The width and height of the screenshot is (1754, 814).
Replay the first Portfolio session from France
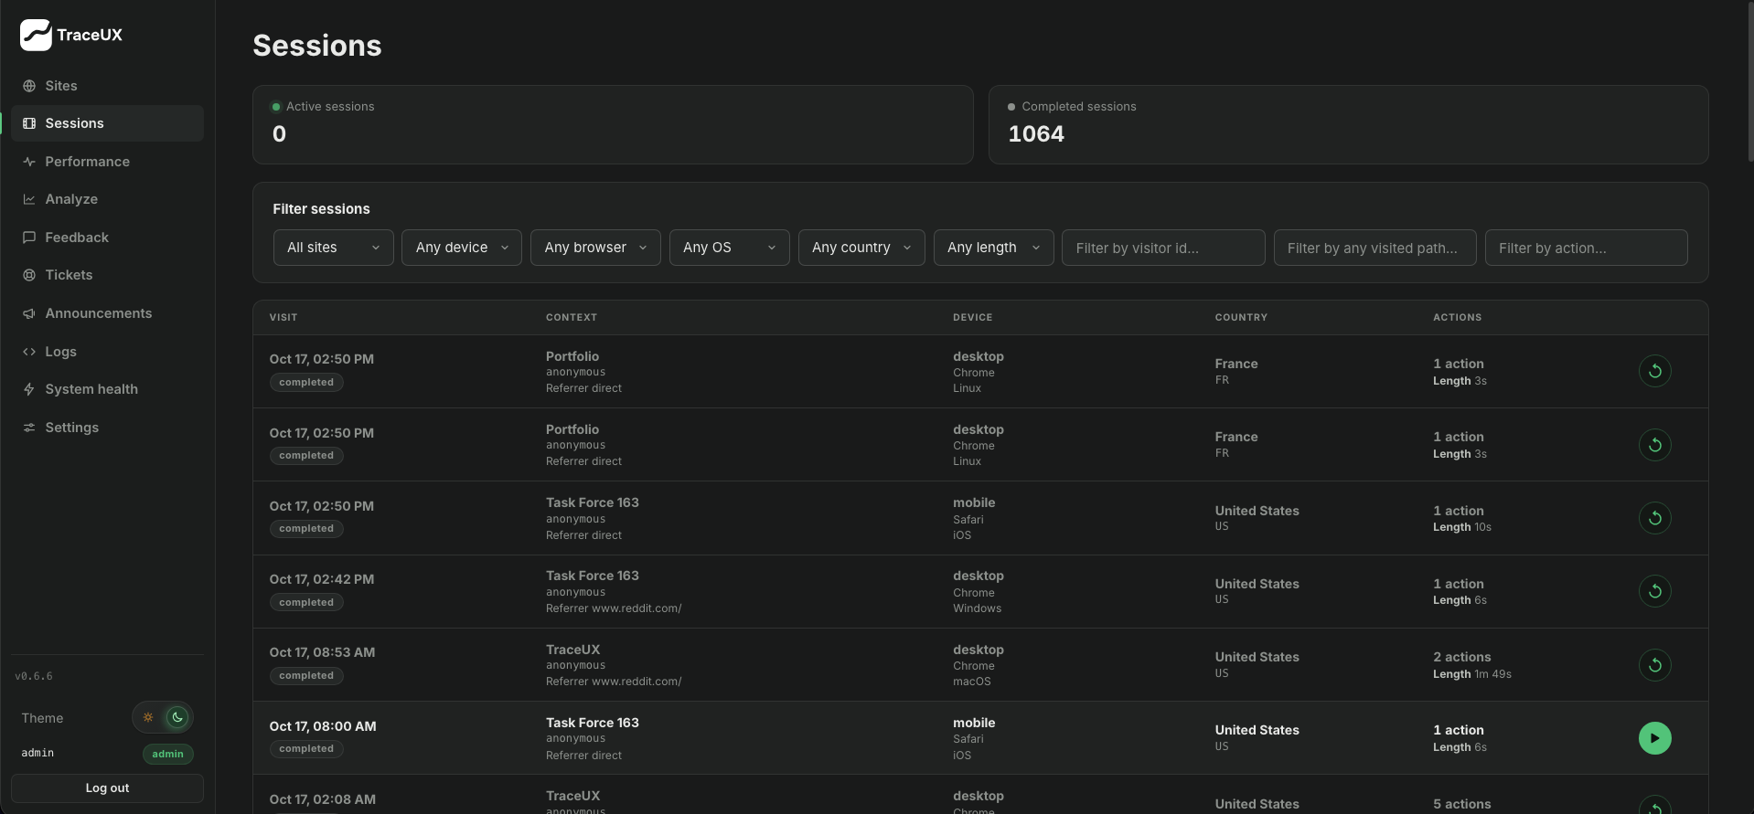pyautogui.click(x=1654, y=371)
